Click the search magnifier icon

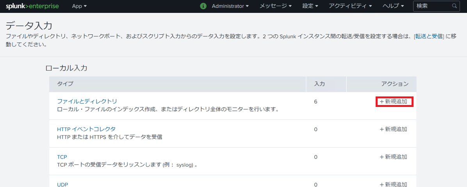pyautogui.click(x=454, y=6)
